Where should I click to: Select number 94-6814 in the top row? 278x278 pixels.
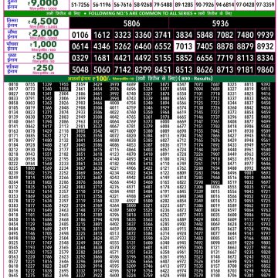[225, 5]
